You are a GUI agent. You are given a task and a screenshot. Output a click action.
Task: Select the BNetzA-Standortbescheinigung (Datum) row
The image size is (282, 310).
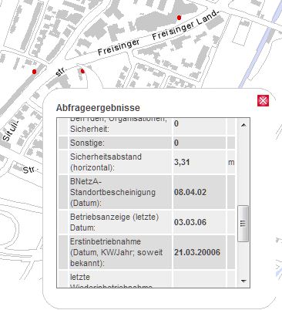tap(146, 192)
